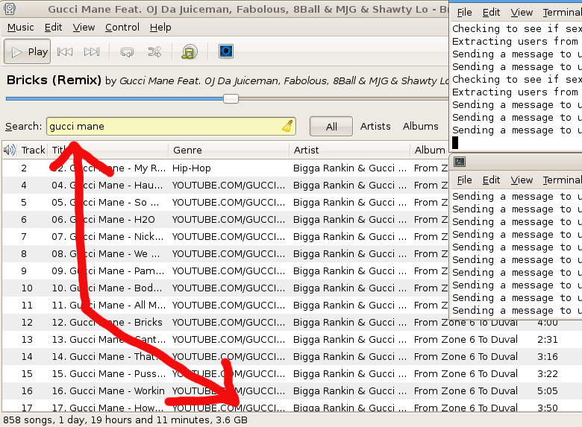582x427 pixels.
Task: Click the song position slider handle
Action: tap(231, 98)
